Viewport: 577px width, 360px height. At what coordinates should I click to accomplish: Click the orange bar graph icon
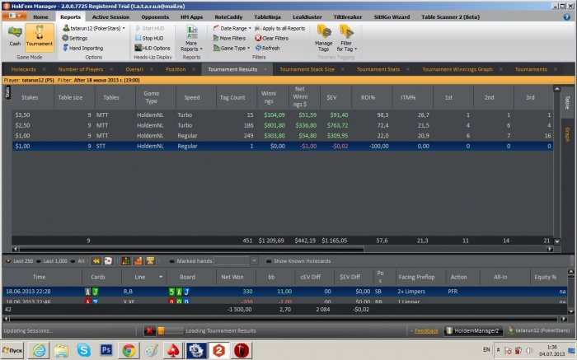pos(138,260)
